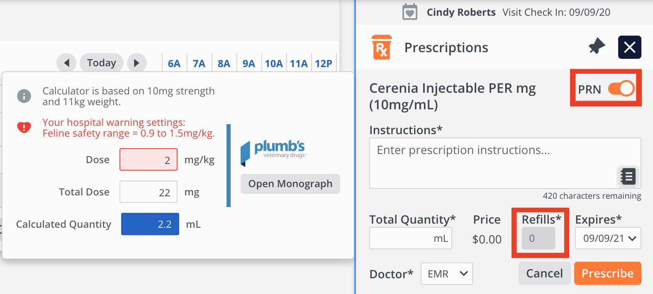The height and width of the screenshot is (294, 653).
Task: Go to previous day arrow
Action: 66,63
